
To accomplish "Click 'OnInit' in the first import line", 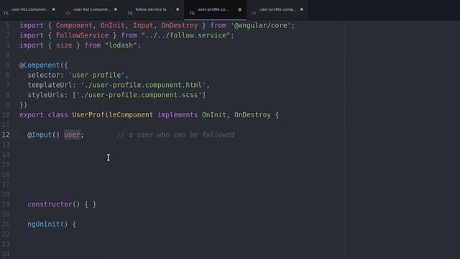I will (113, 26).
